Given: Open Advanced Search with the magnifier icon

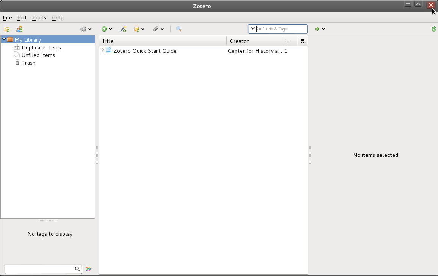Looking at the screenshot, I should click(x=178, y=29).
